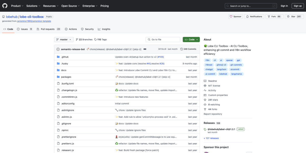Click the Sign up button
The height and width of the screenshot is (153, 306).
click(298, 6)
